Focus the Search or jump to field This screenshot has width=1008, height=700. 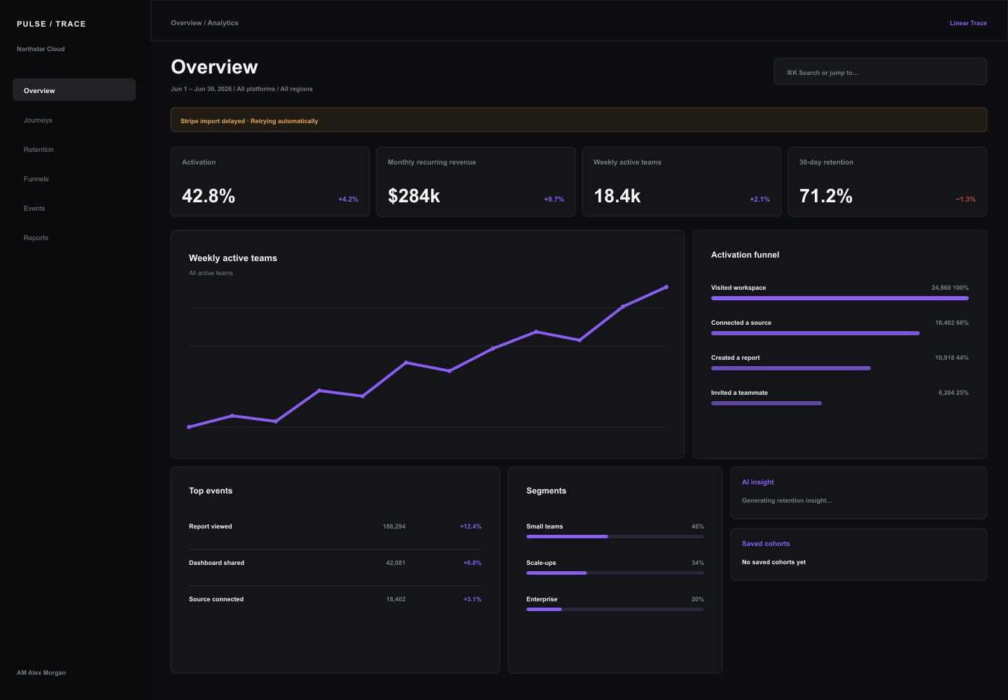(881, 71)
